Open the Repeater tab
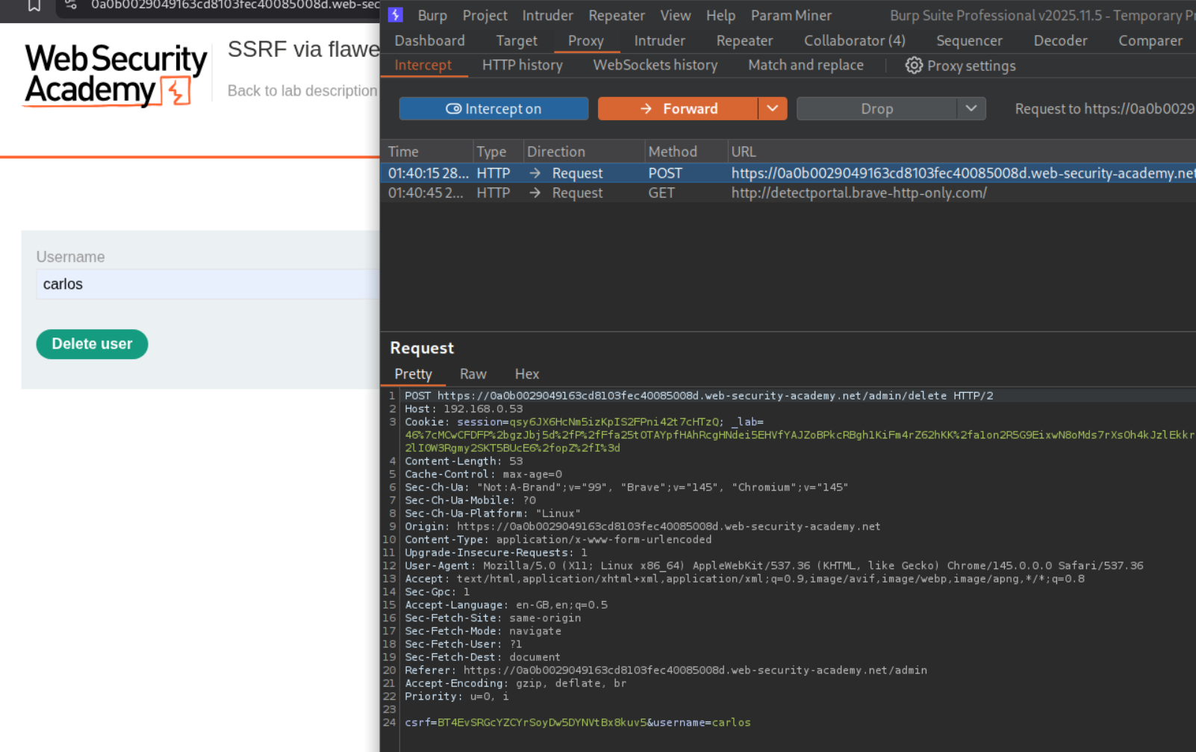Viewport: 1196px width, 752px height. (x=744, y=41)
